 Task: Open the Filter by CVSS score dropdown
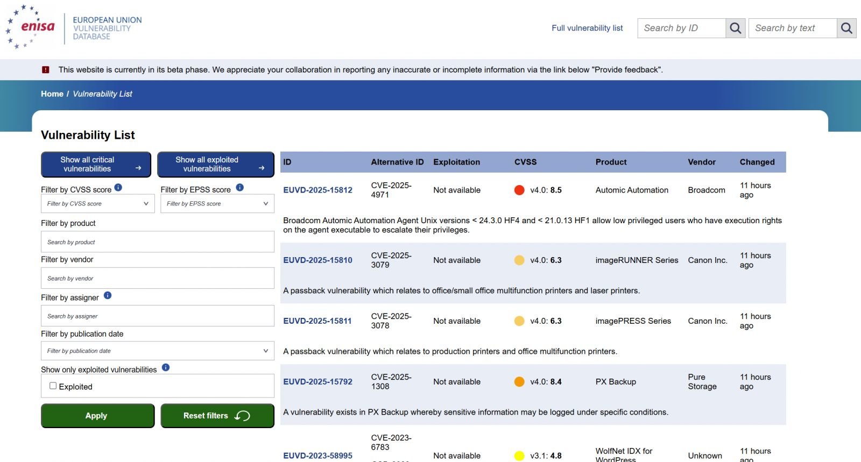click(x=98, y=204)
